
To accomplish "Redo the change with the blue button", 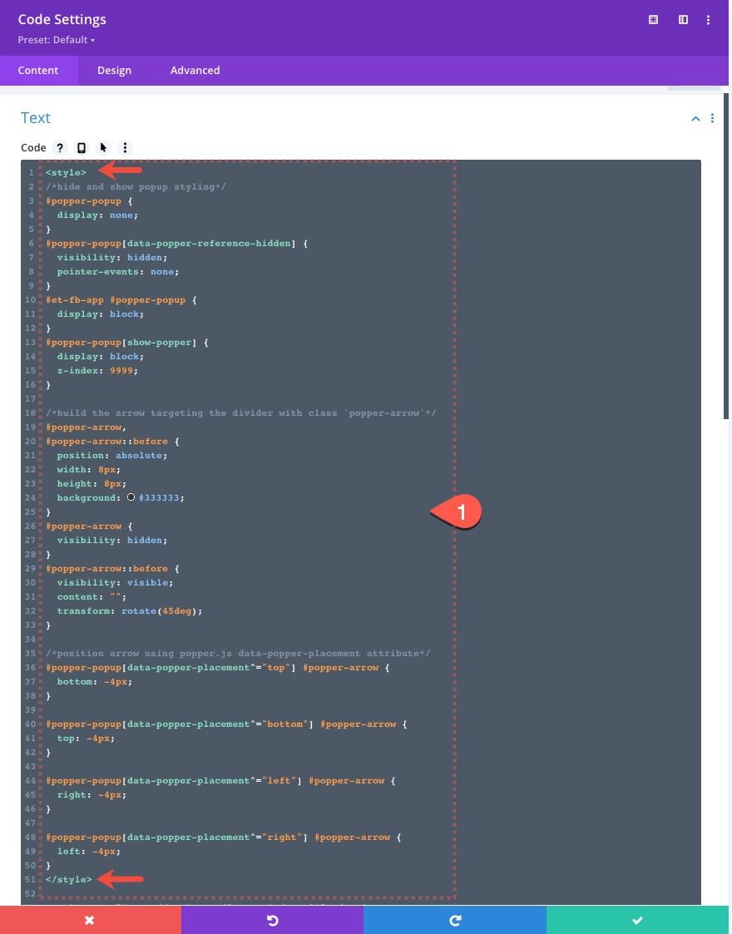I will (455, 920).
